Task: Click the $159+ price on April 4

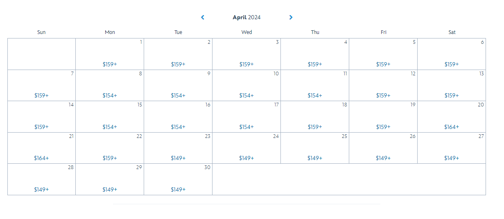Action: pyautogui.click(x=315, y=64)
